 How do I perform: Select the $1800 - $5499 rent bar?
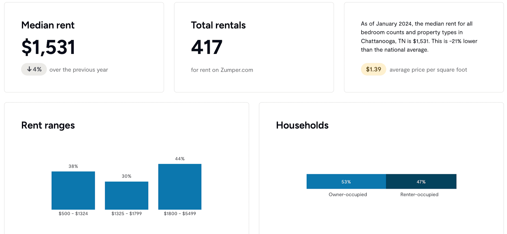(180, 187)
